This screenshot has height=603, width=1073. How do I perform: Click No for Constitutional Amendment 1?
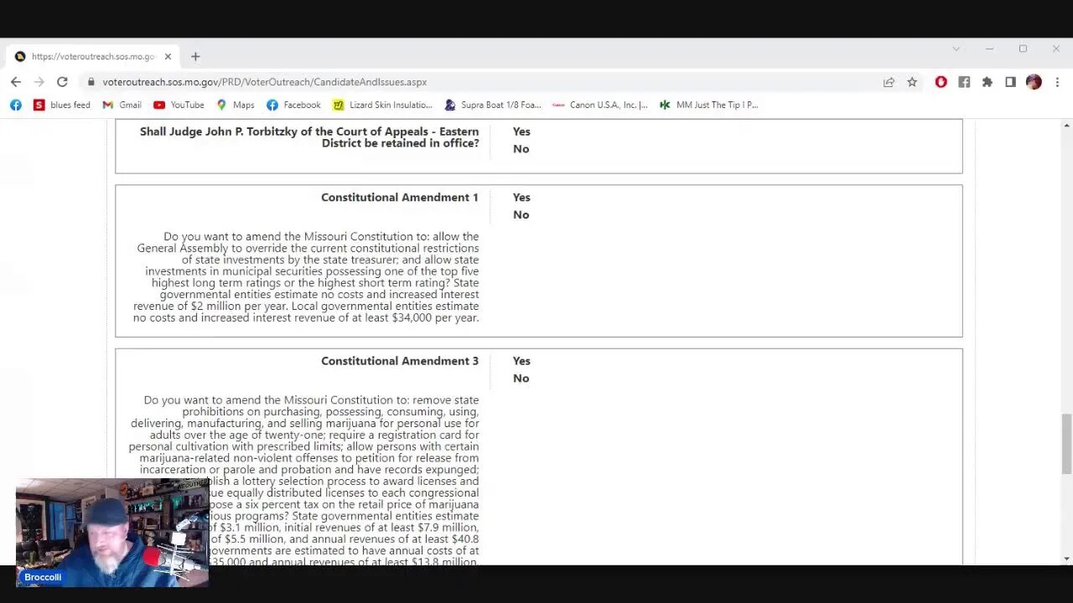[521, 215]
